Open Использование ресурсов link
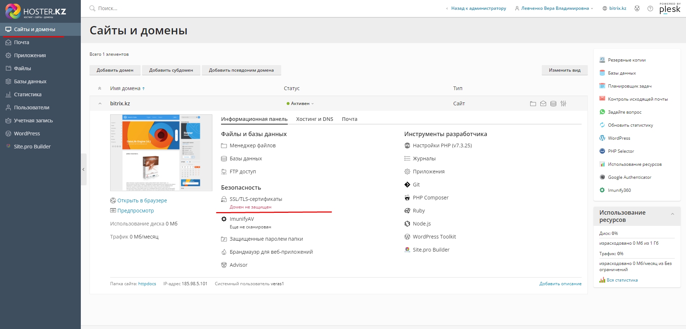The image size is (686, 329). [635, 164]
